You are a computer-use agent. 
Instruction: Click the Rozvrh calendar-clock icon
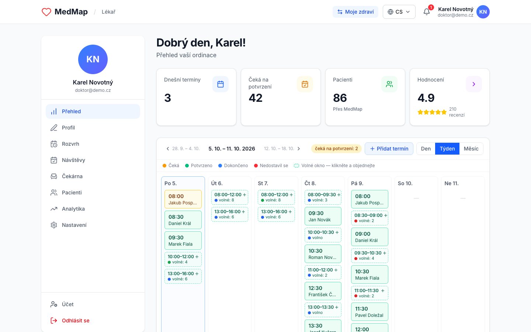tap(54, 144)
